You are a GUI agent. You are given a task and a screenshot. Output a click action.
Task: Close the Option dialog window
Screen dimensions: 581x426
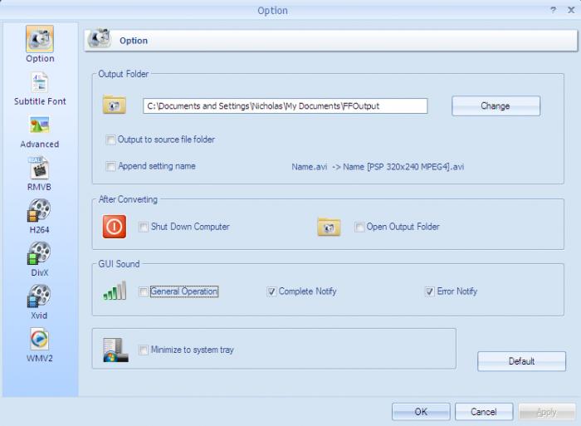571,10
